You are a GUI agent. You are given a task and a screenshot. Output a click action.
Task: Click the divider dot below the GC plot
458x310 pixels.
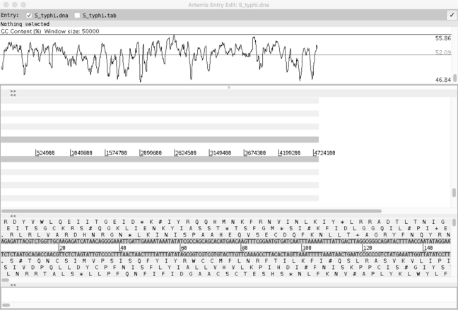click(228, 87)
